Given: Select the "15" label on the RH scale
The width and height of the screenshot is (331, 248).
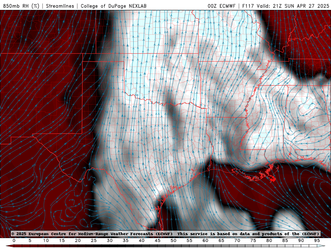Looking at the screenshot, I should (x=62, y=241).
